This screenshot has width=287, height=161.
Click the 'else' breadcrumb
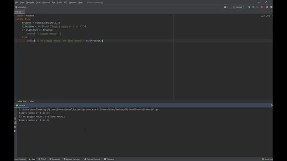click(32, 102)
